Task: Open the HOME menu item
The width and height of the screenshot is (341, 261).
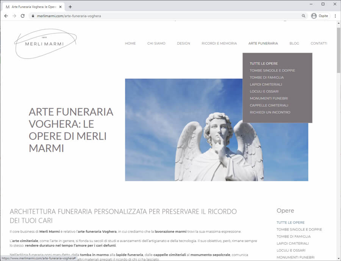Action: 130,43
